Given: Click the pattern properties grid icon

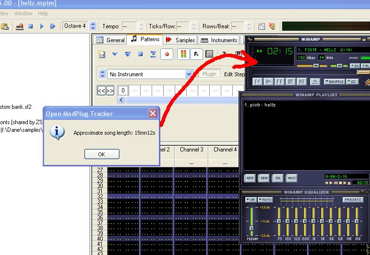Looking at the screenshot, I should point(209,54).
